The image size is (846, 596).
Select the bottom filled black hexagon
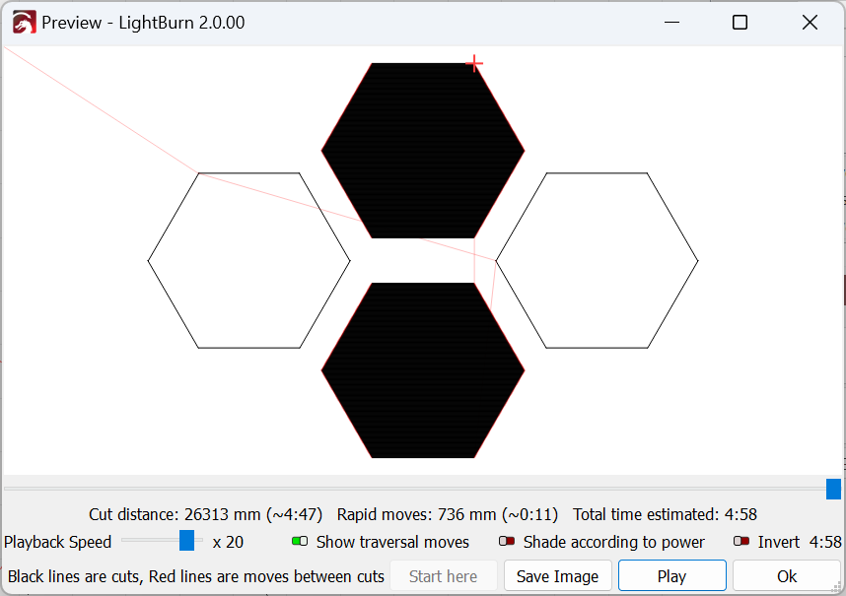point(423,370)
